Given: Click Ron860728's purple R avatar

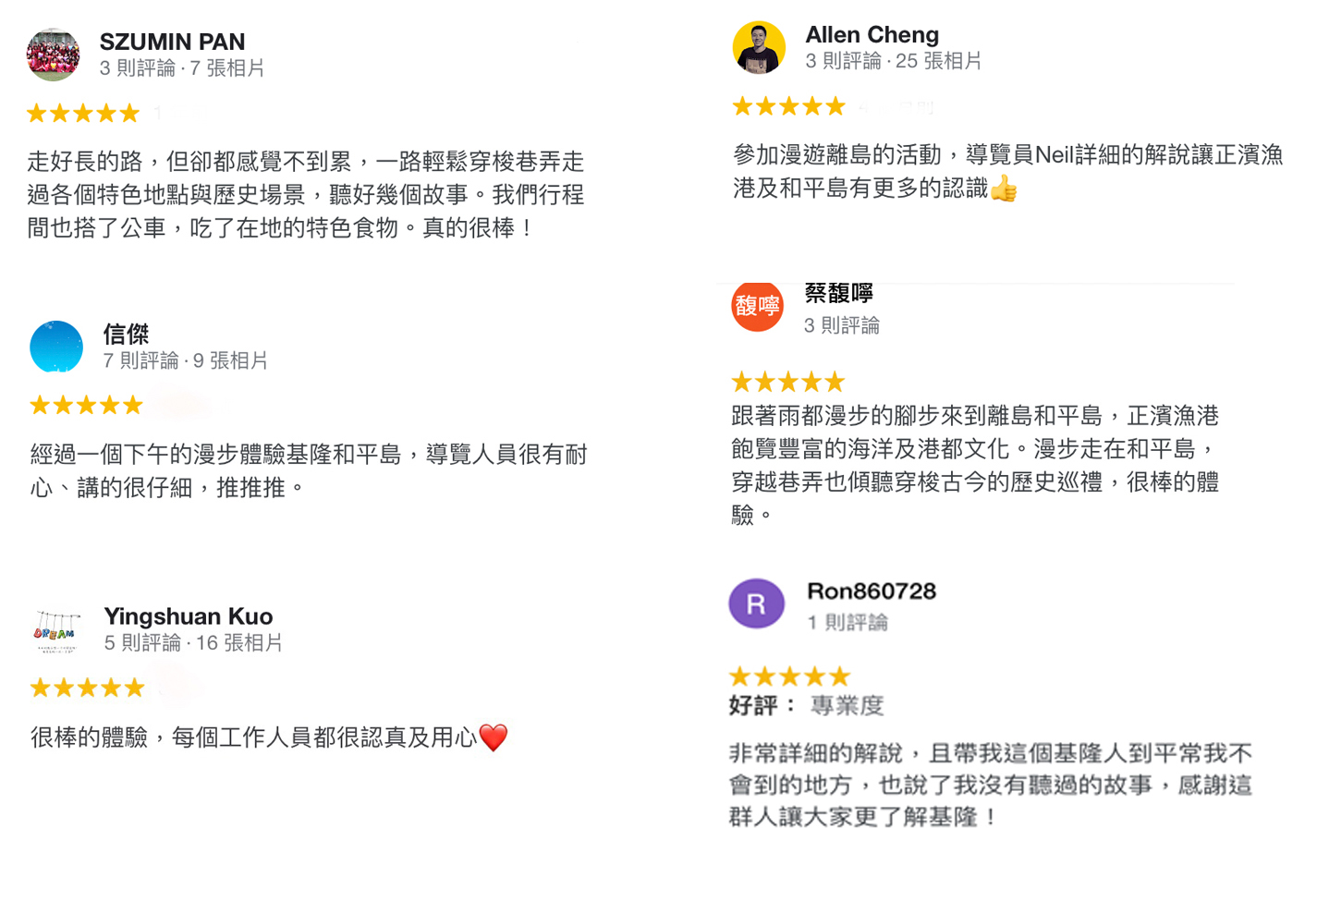Looking at the screenshot, I should pos(756,603).
